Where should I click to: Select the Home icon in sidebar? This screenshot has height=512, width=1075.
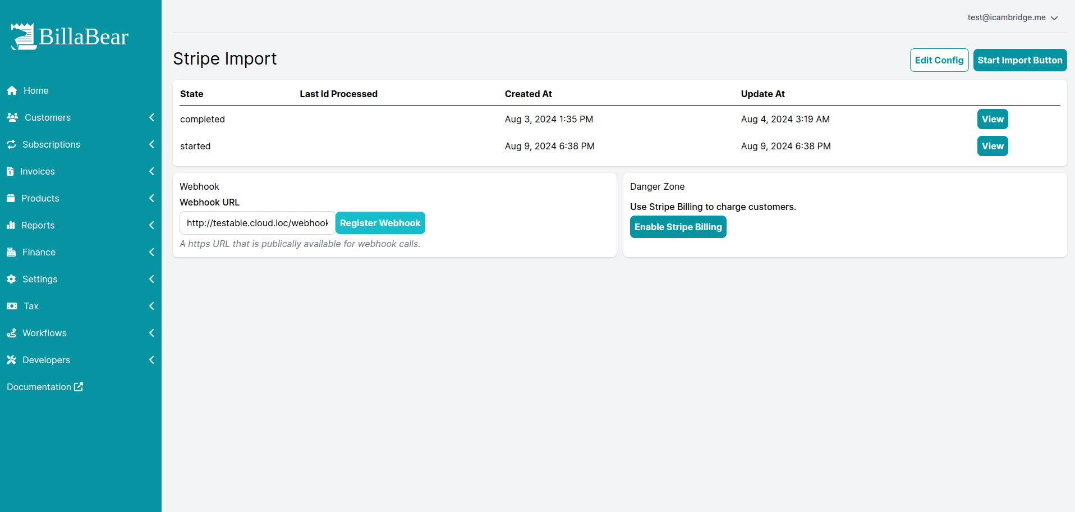click(12, 90)
